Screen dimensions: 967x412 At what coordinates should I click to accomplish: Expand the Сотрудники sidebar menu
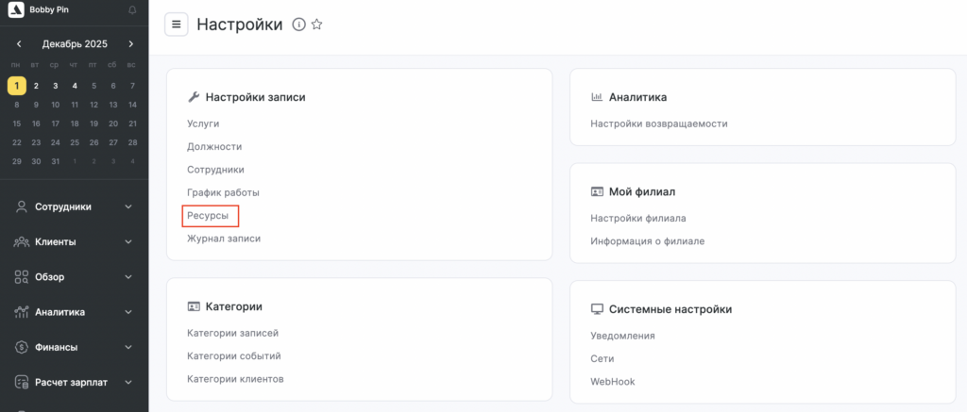[x=128, y=206]
